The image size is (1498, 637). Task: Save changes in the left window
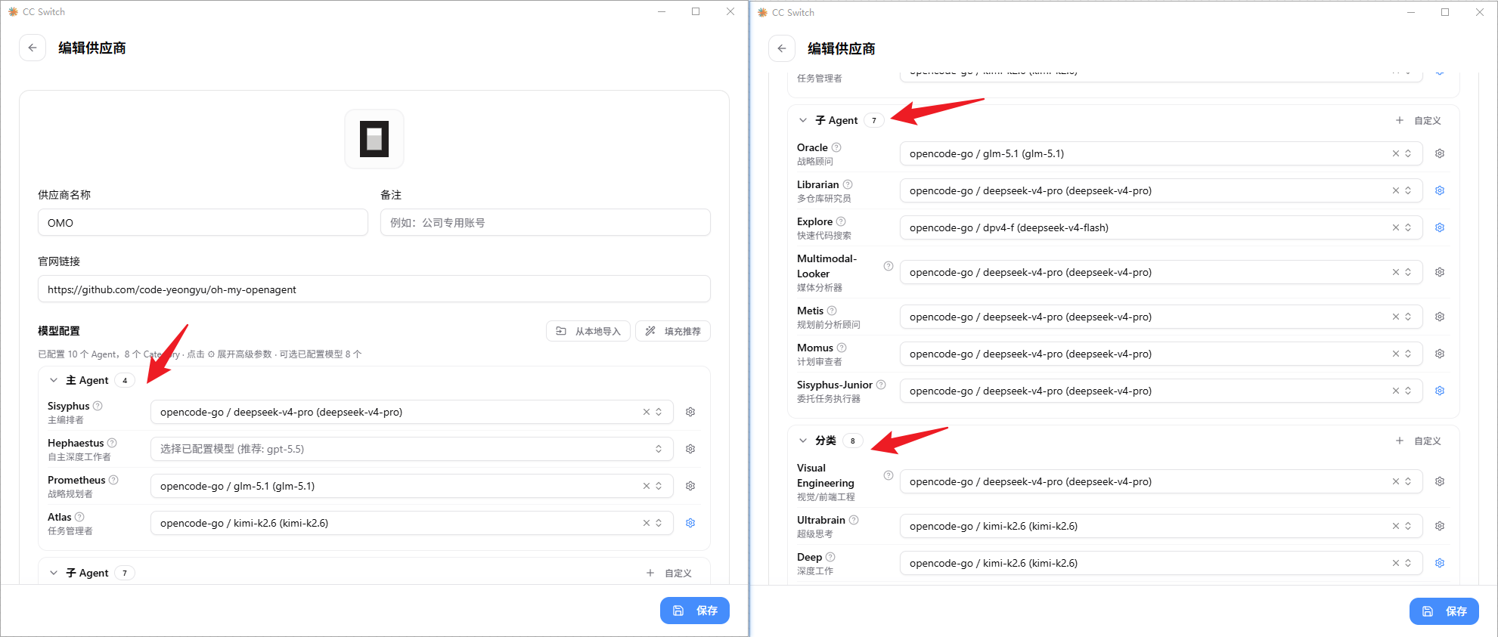[x=695, y=611]
